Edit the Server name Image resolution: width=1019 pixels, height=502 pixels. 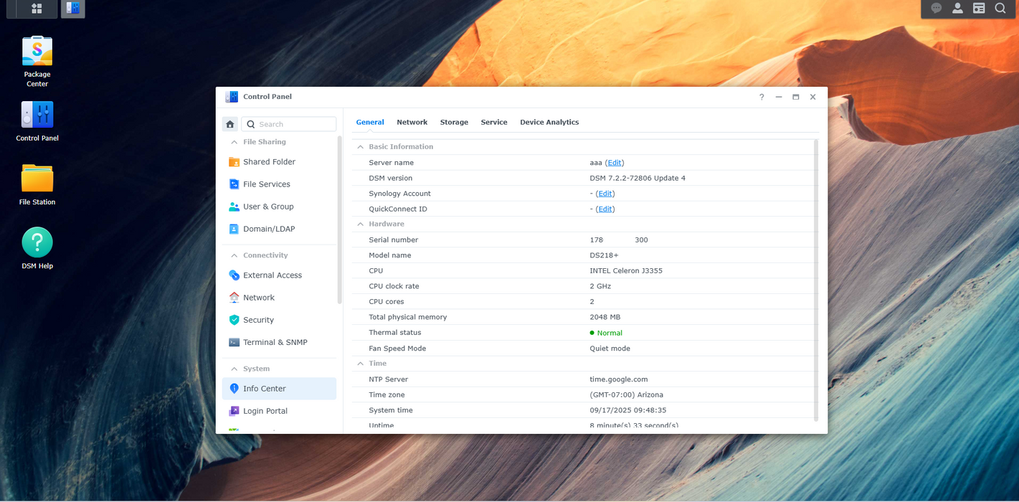[615, 163]
